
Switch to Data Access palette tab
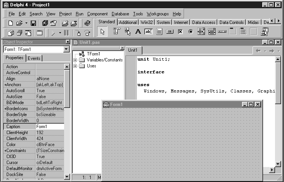pos(203,22)
